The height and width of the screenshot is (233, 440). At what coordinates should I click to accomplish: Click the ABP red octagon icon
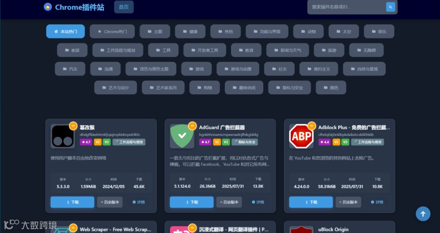pyautogui.click(x=301, y=136)
